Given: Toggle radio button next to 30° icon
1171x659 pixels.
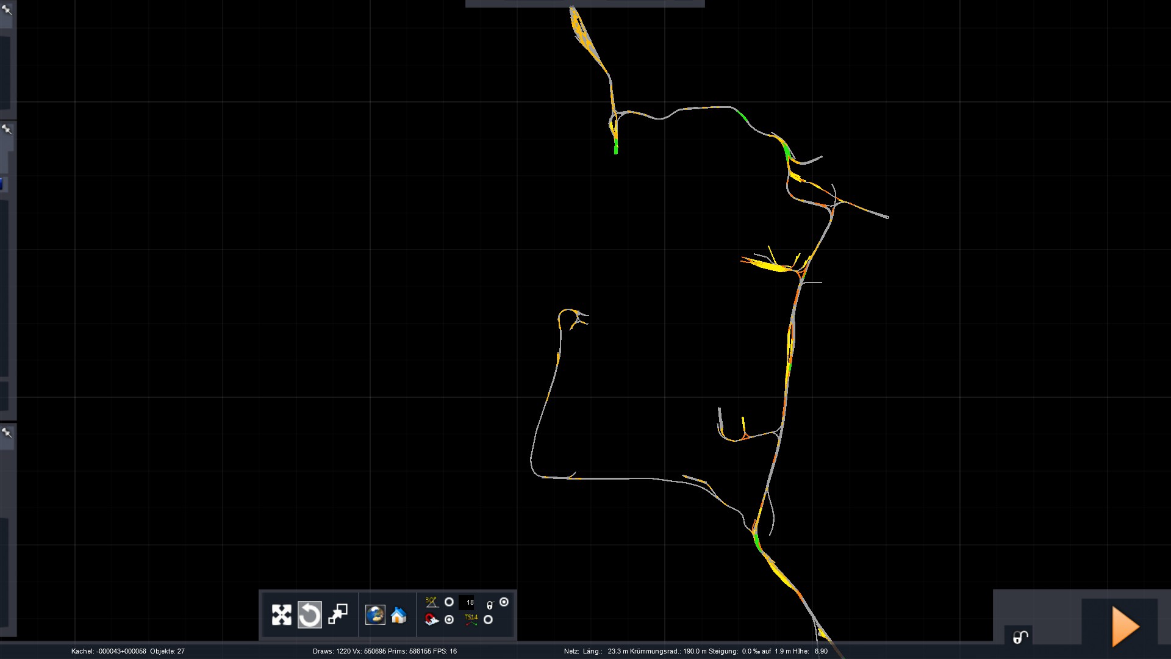Looking at the screenshot, I should (449, 602).
